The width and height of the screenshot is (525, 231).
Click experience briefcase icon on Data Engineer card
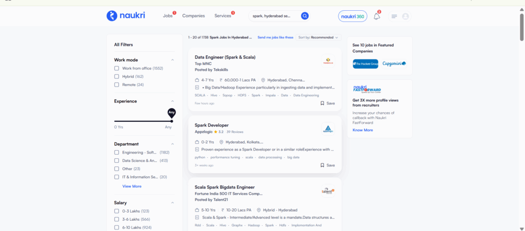[x=197, y=80]
